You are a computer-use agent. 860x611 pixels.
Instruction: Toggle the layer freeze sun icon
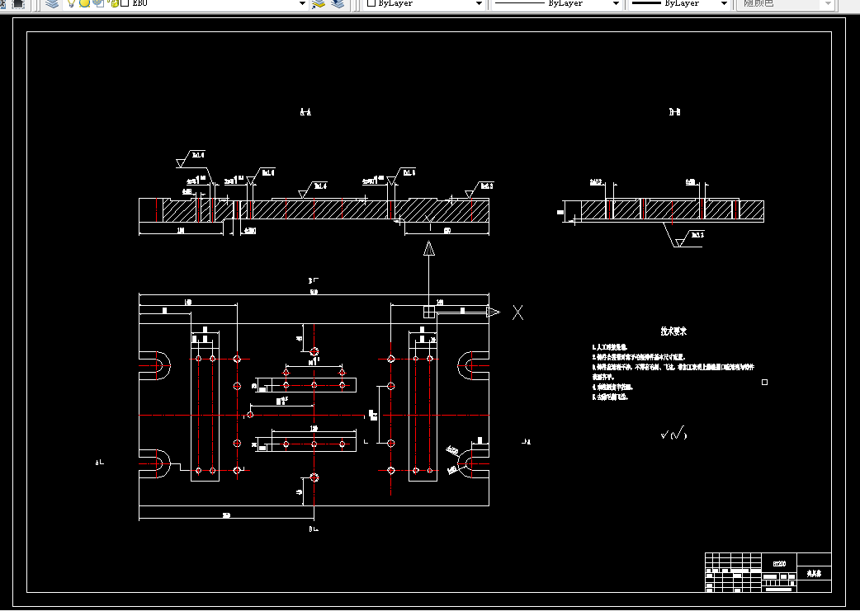pos(84,3)
